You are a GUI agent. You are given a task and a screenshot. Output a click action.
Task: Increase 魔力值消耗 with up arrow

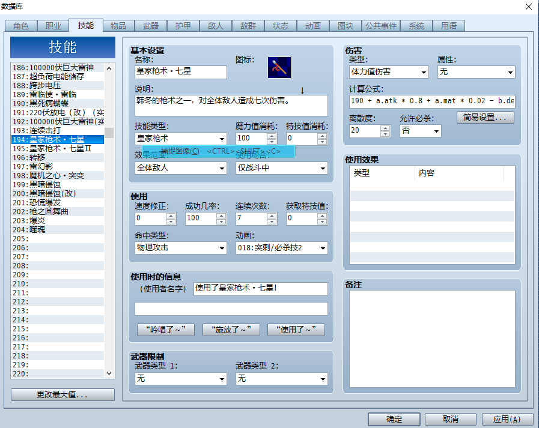tap(272, 136)
